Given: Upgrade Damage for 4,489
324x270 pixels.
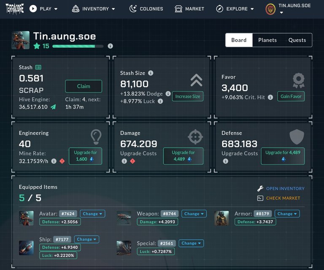Looking at the screenshot, I should (183, 156).
